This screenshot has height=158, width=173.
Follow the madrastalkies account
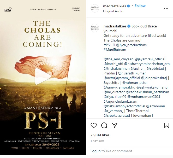(140, 6)
